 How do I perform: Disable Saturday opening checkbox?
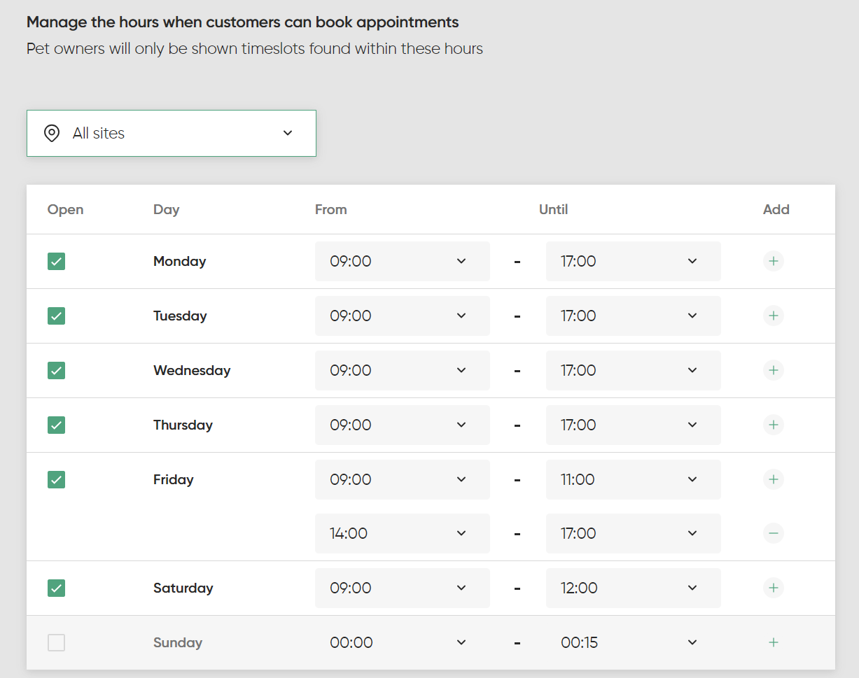click(57, 588)
